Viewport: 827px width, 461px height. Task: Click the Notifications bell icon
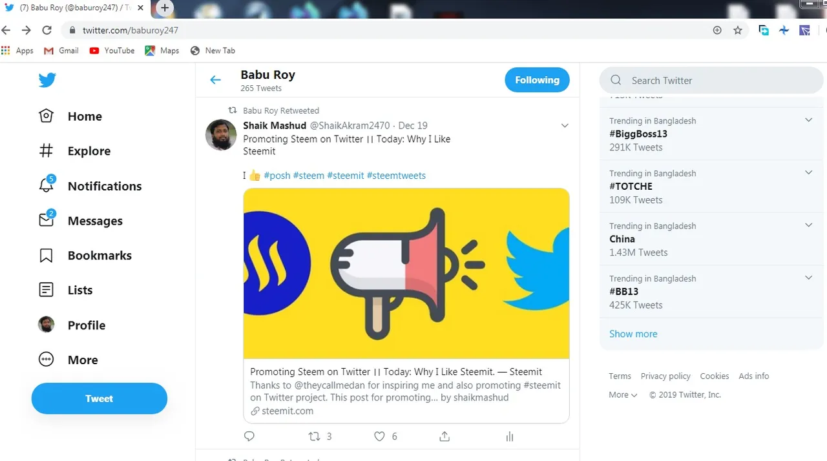46,185
